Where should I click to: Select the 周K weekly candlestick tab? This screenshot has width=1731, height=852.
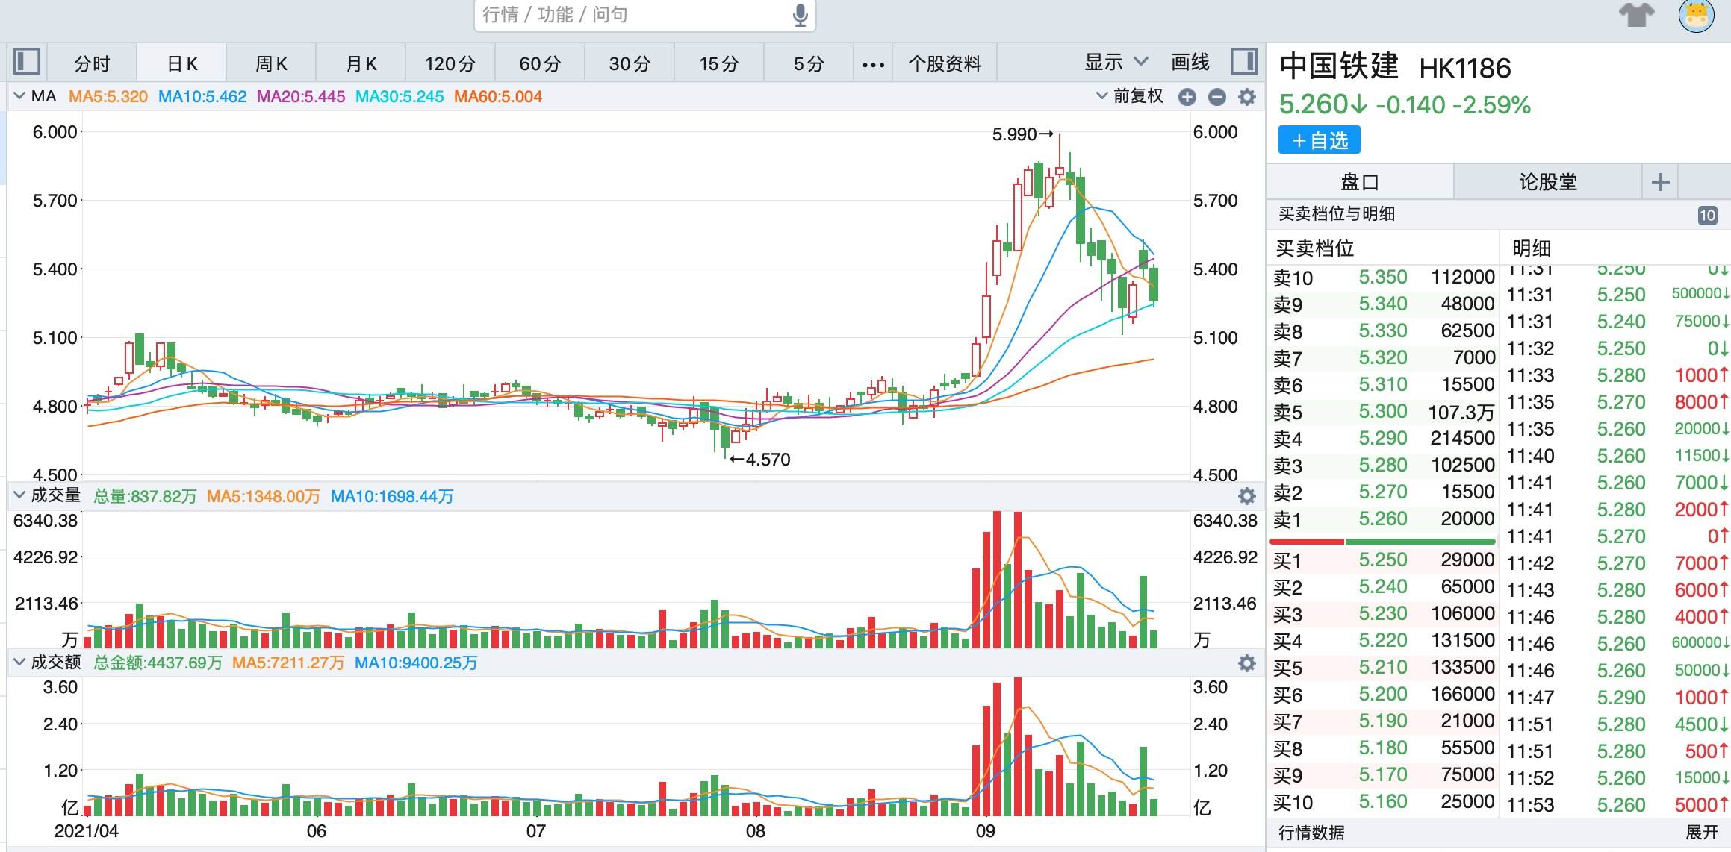coord(271,63)
